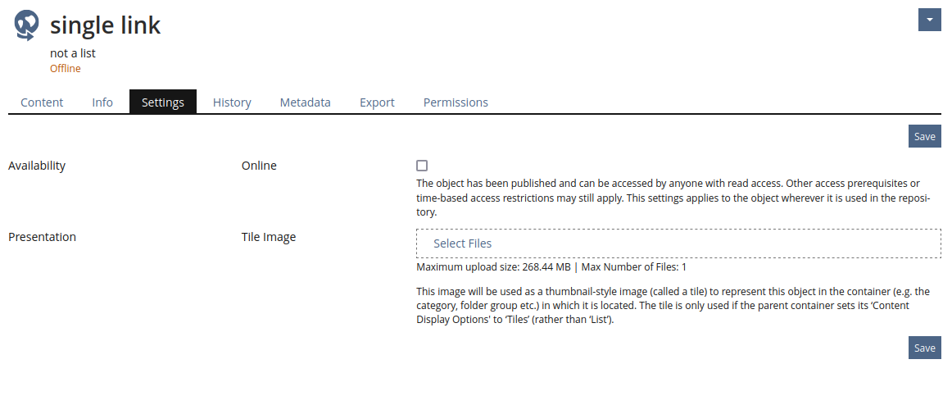Go to the History tab

coord(232,102)
